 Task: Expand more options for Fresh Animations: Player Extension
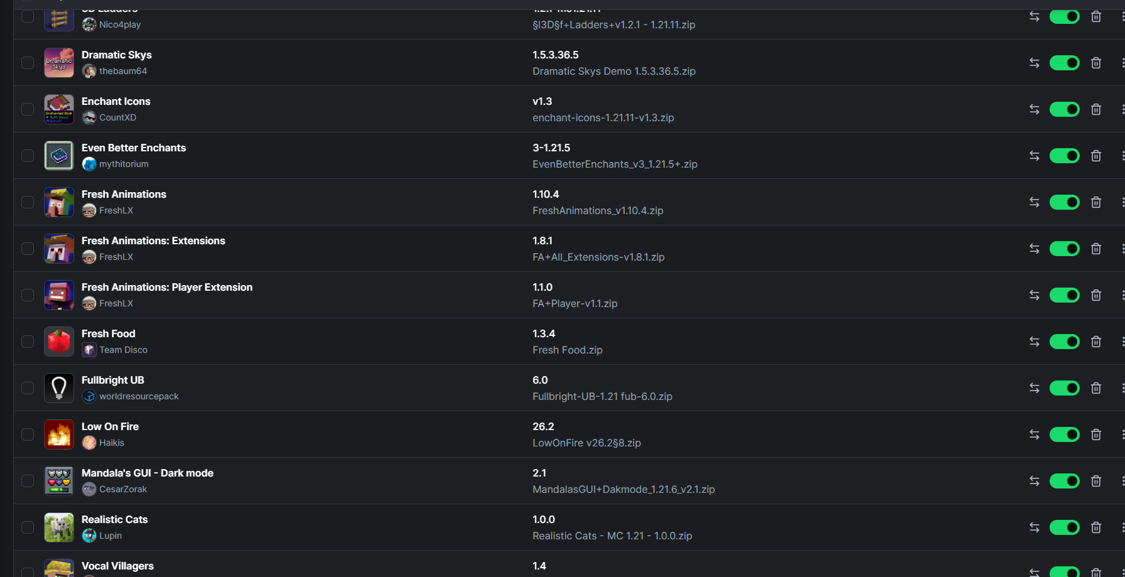tap(1122, 295)
